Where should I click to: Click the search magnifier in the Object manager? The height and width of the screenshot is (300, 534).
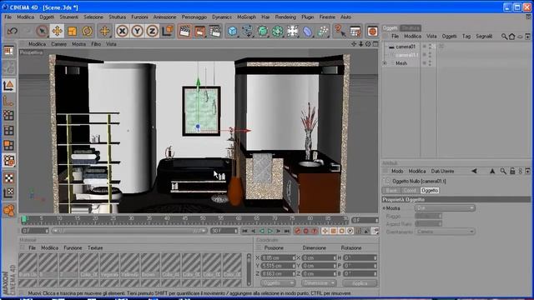[504, 37]
